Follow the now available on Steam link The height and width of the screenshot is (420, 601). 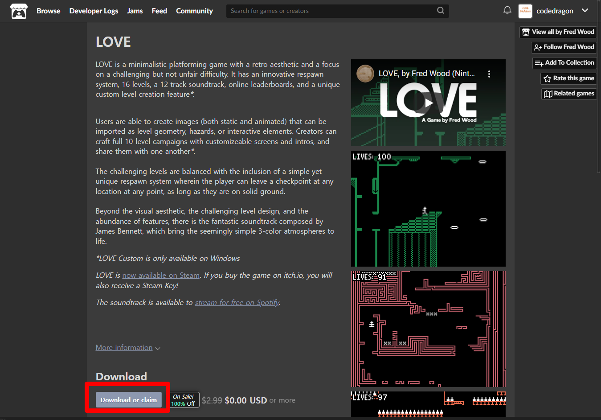(161, 276)
